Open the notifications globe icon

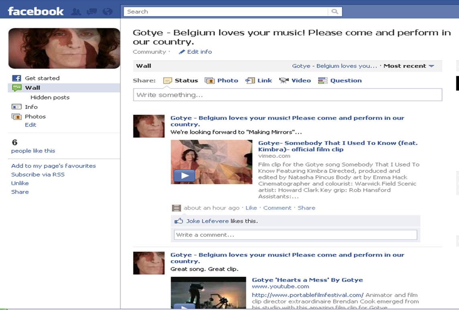(x=108, y=12)
